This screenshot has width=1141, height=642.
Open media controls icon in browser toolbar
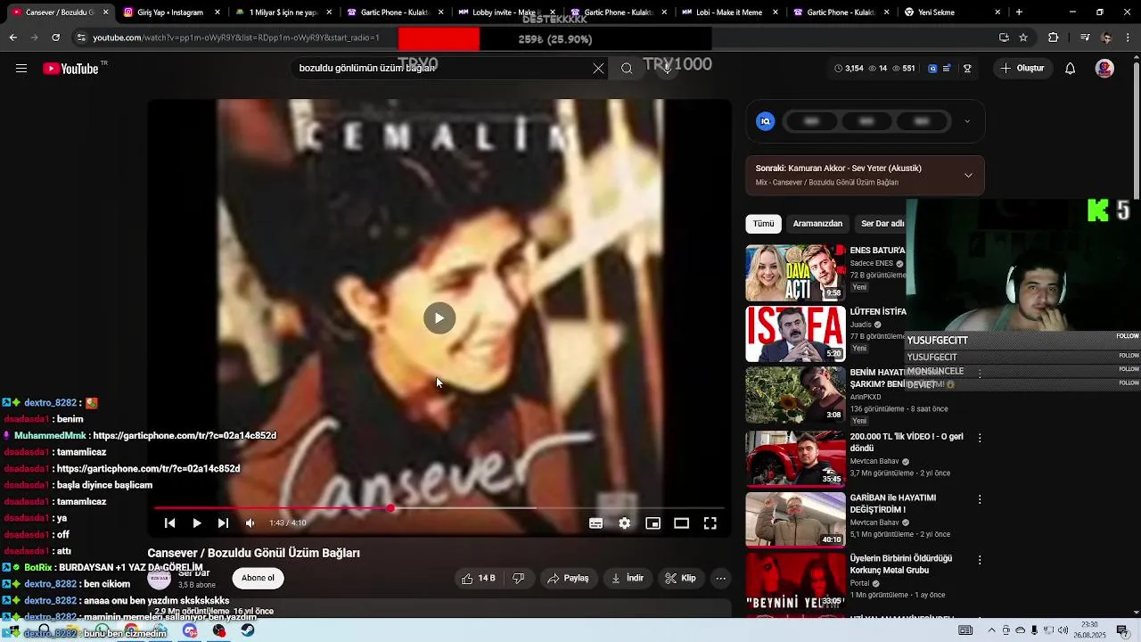(x=1084, y=37)
